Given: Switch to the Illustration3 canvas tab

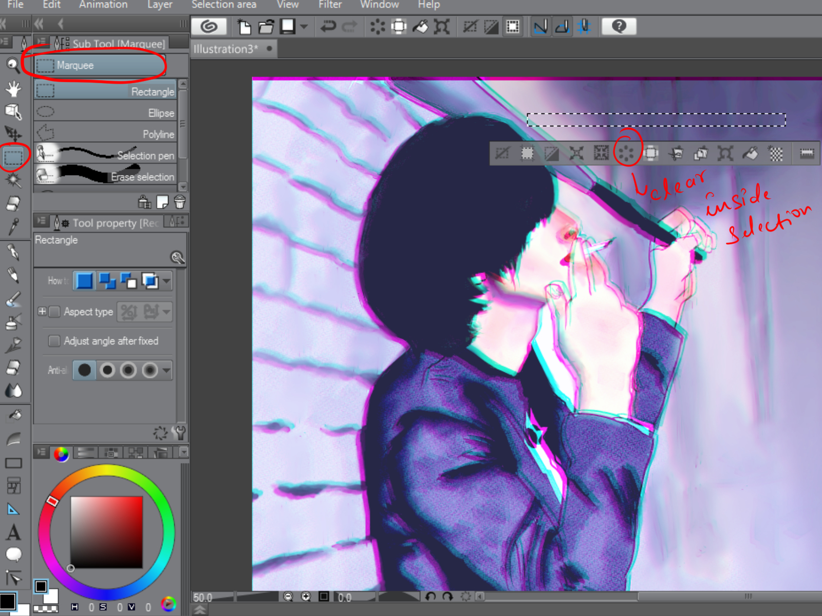Looking at the screenshot, I should pos(226,49).
